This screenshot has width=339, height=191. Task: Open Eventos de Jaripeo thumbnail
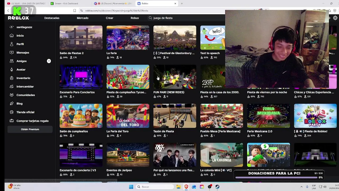[128, 155]
